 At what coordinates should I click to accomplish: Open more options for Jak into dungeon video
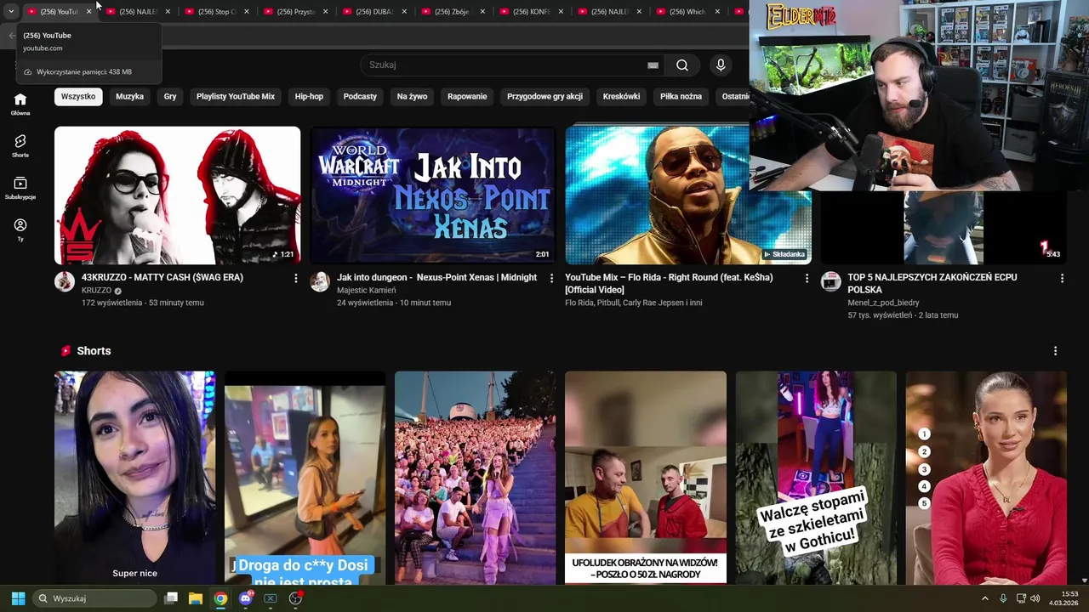pos(551,279)
